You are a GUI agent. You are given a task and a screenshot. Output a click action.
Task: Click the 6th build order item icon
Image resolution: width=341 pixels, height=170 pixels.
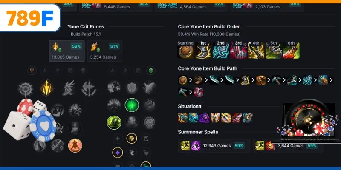point(291,51)
